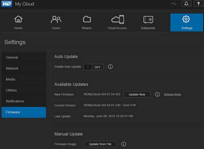
Task: Open the help question mark icon
Action: pyautogui.click(x=198, y=4)
